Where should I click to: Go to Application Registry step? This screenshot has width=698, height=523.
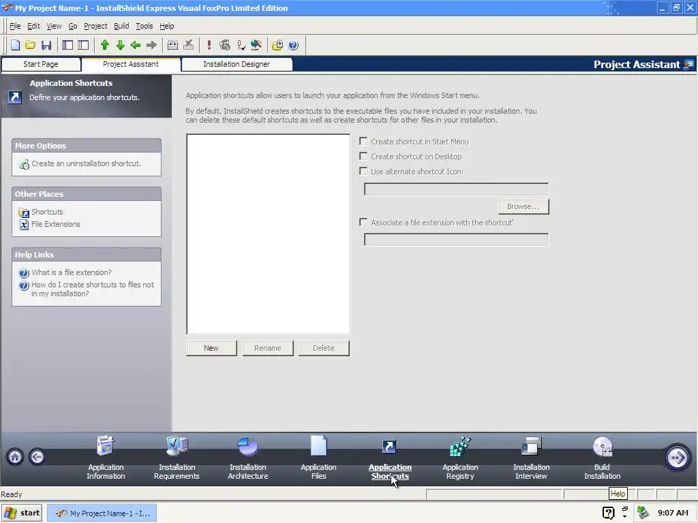[x=460, y=458]
